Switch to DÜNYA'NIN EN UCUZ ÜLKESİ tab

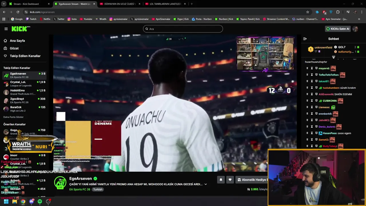120,4
